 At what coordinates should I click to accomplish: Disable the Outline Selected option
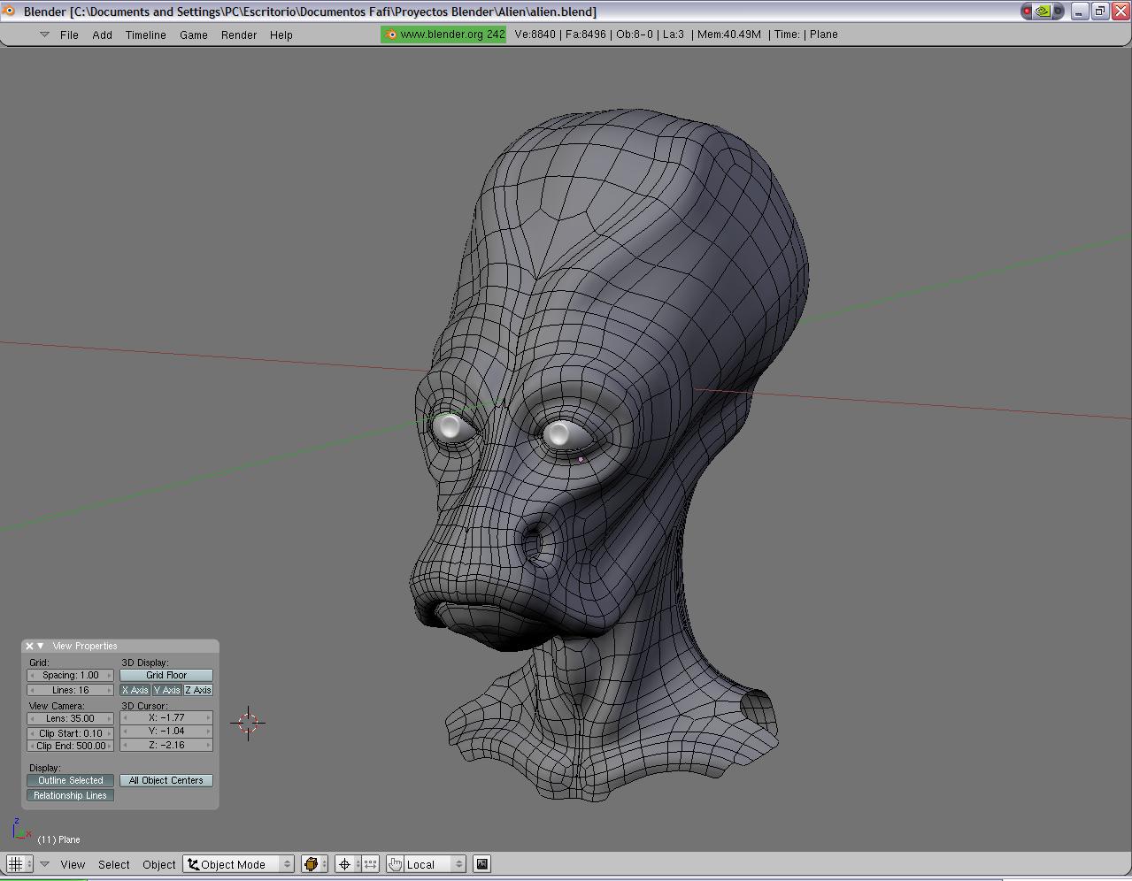[71, 780]
